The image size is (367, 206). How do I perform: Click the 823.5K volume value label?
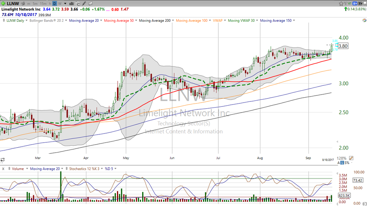pos(344,195)
